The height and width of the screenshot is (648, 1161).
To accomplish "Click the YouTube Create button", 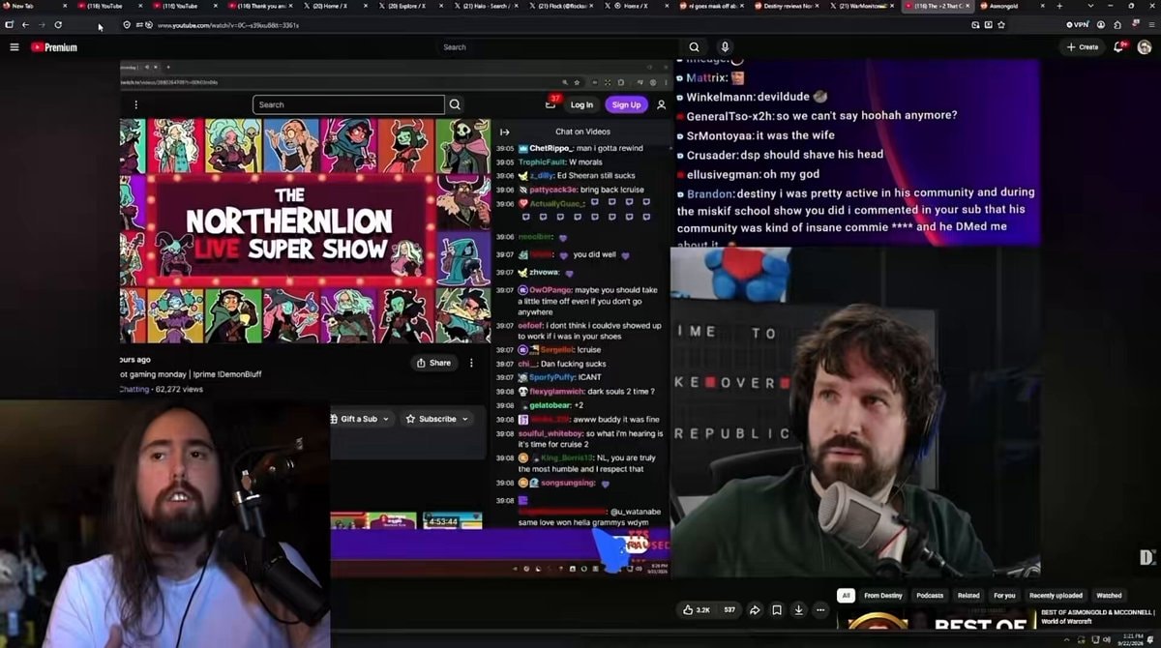I will pos(1083,46).
